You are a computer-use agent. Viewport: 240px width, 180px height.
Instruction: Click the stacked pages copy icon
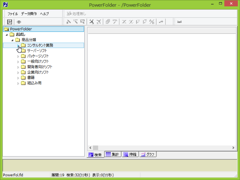click(x=108, y=22)
